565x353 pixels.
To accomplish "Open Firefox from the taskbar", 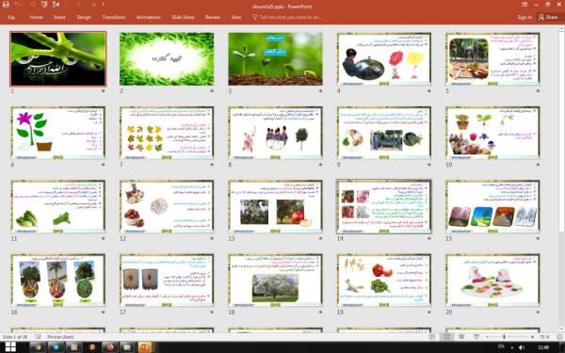I will tap(109, 347).
